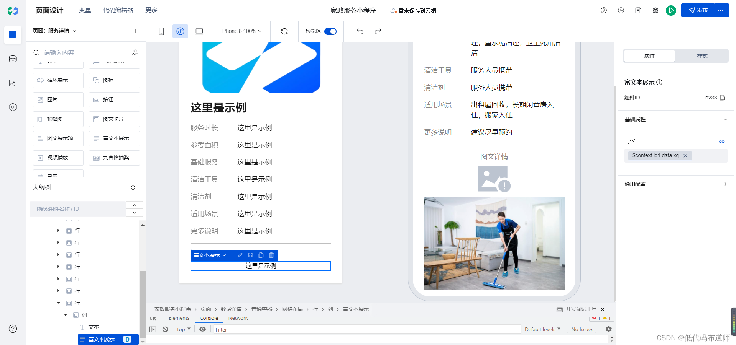Add a new page with plus icon
Image resolution: width=736 pixels, height=345 pixels.
tap(136, 31)
